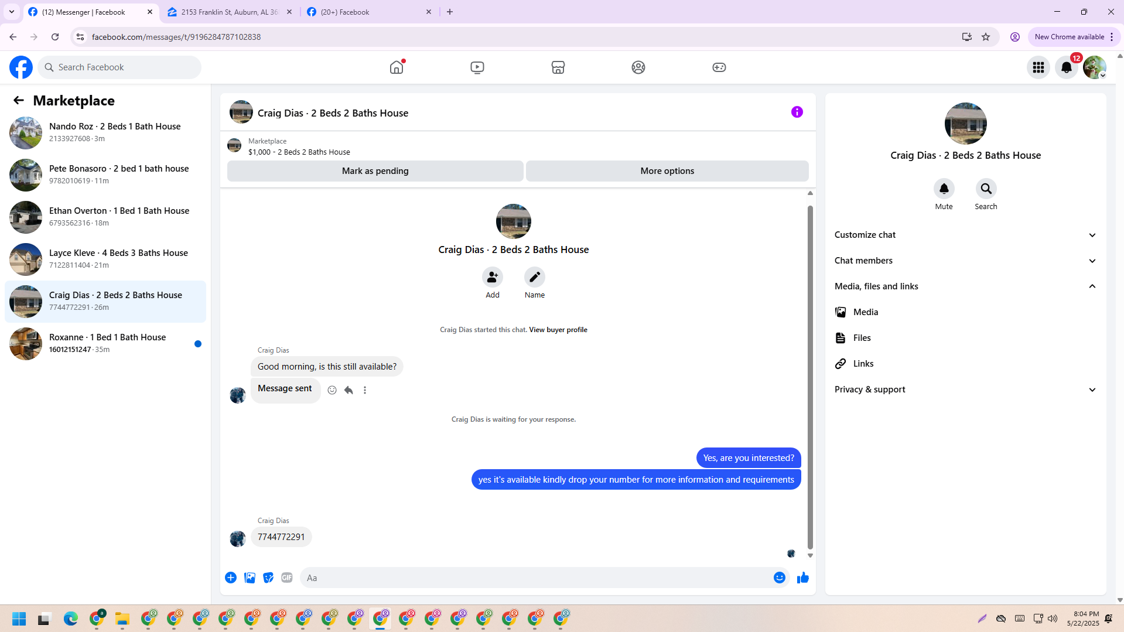Switch to the (20+) Facebook tab
The height and width of the screenshot is (632, 1124).
370,12
